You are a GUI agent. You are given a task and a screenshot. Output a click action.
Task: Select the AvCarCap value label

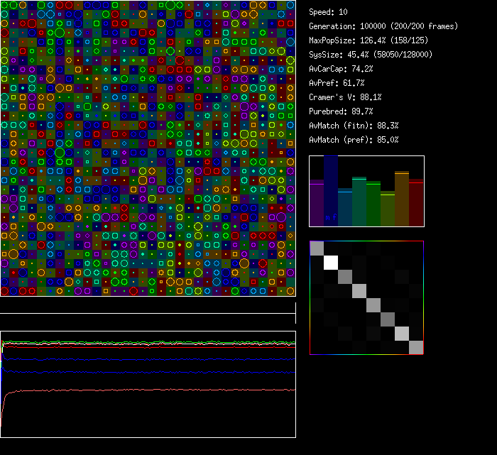[342, 69]
